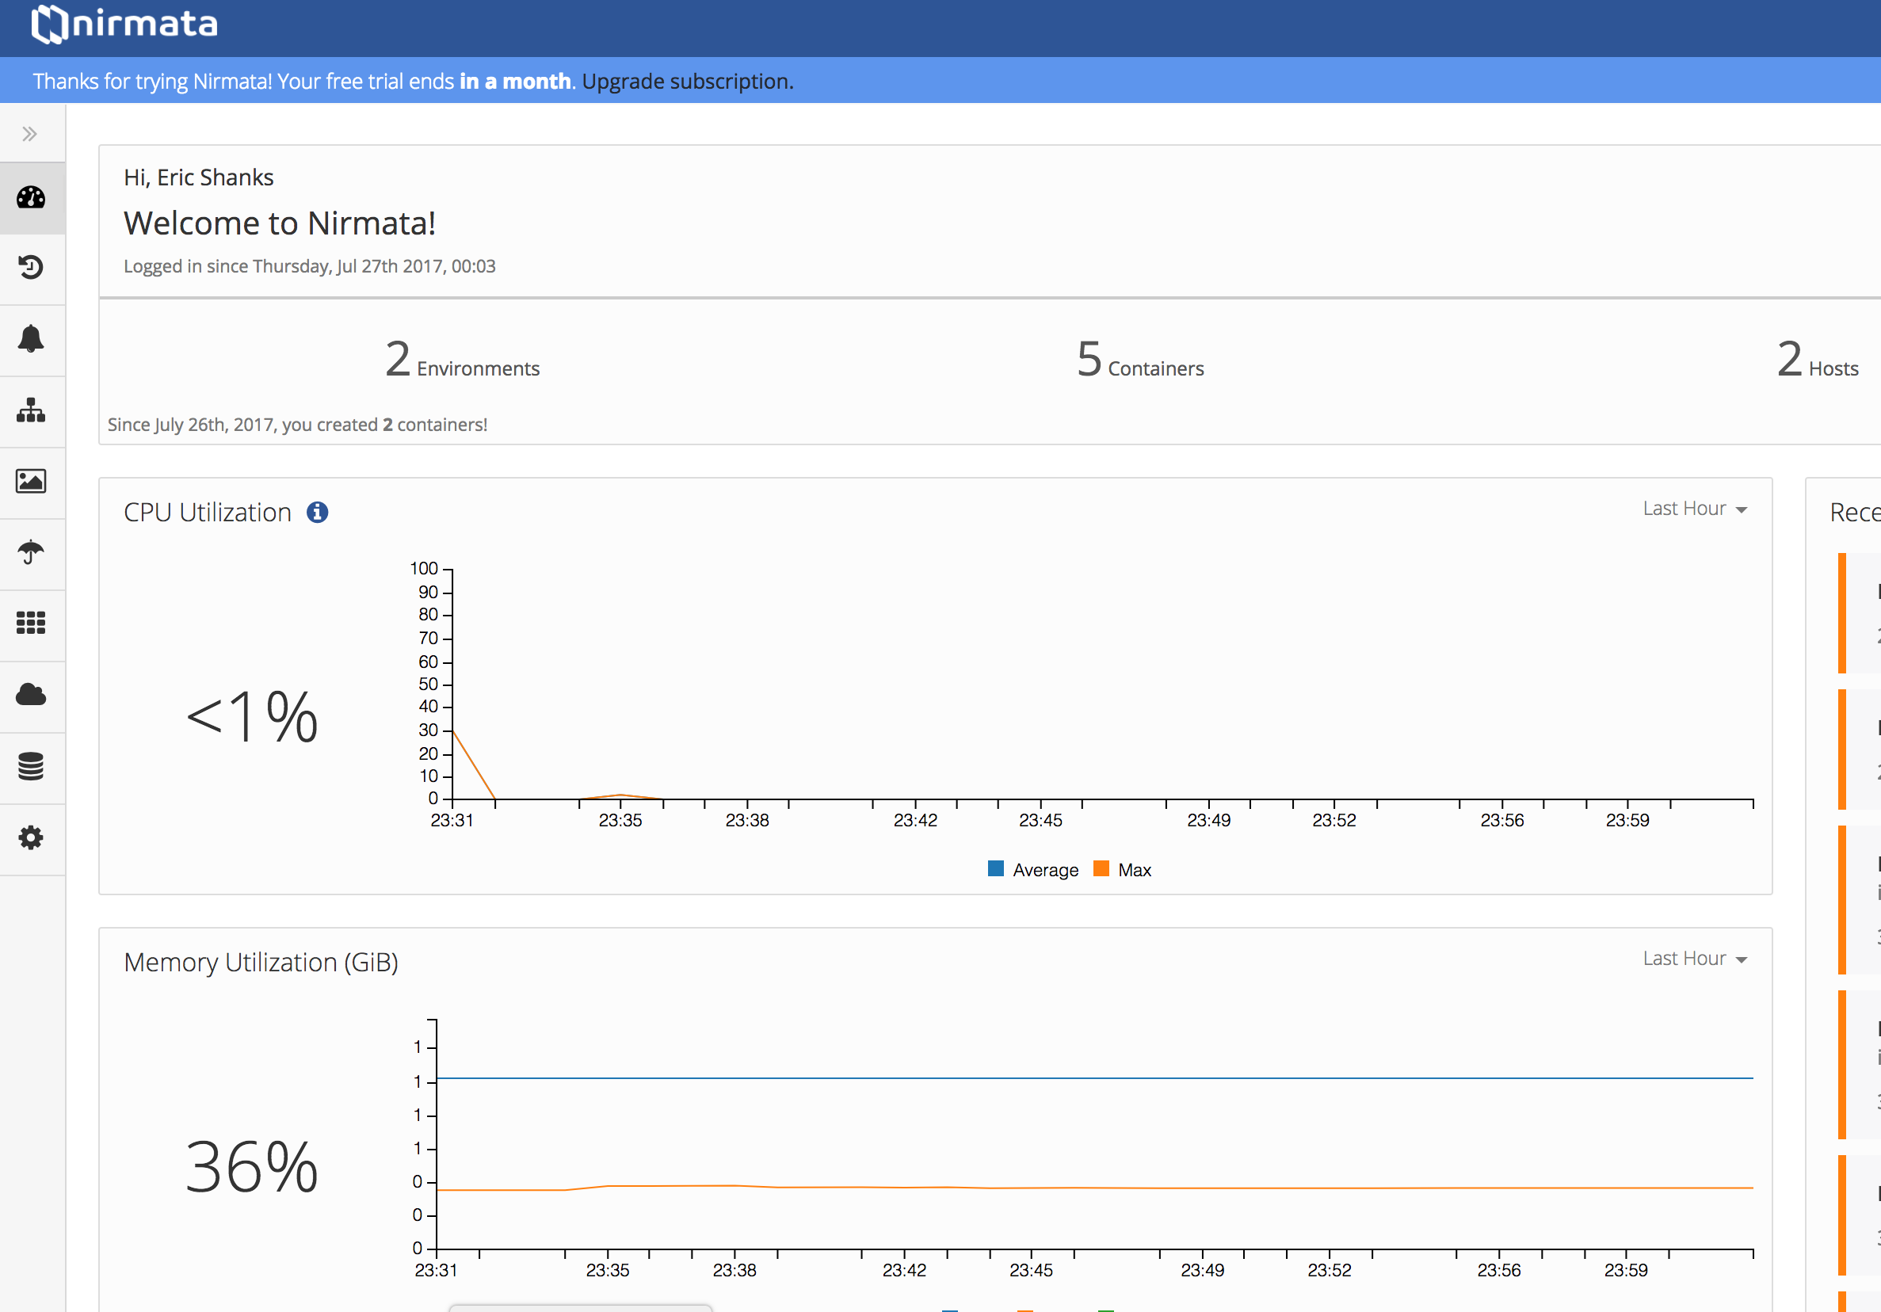Open CPU Utilization Last Hour dropdown
1881x1312 pixels.
coord(1694,509)
